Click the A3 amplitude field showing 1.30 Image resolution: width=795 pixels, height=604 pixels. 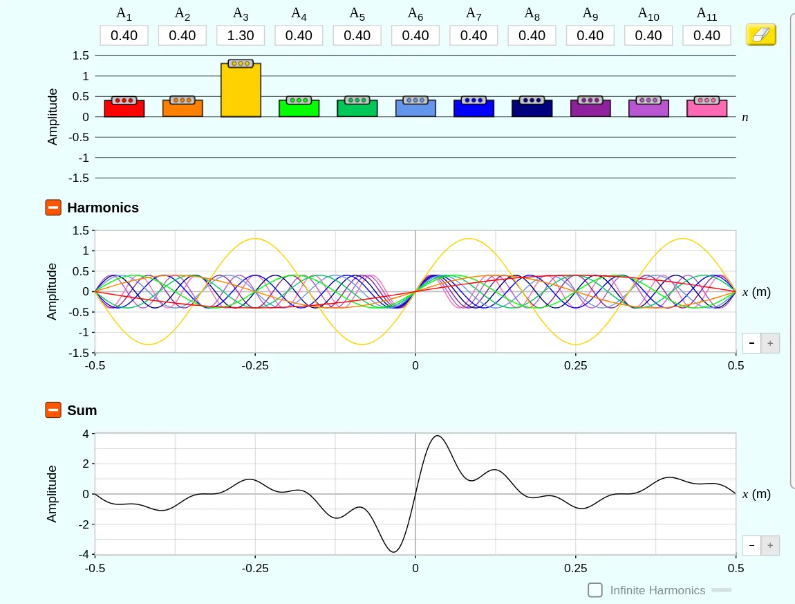pyautogui.click(x=241, y=35)
